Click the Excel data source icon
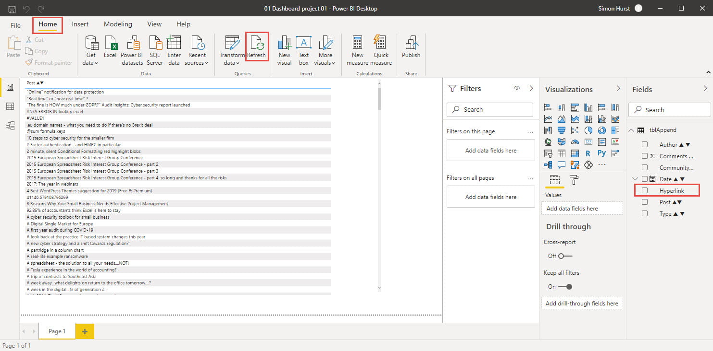Image resolution: width=713 pixels, height=351 pixels. coord(110,47)
